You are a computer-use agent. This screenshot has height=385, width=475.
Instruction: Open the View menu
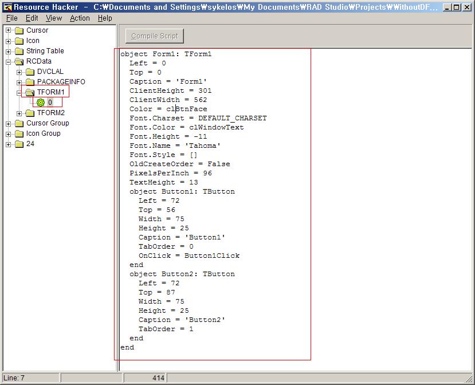(54, 18)
